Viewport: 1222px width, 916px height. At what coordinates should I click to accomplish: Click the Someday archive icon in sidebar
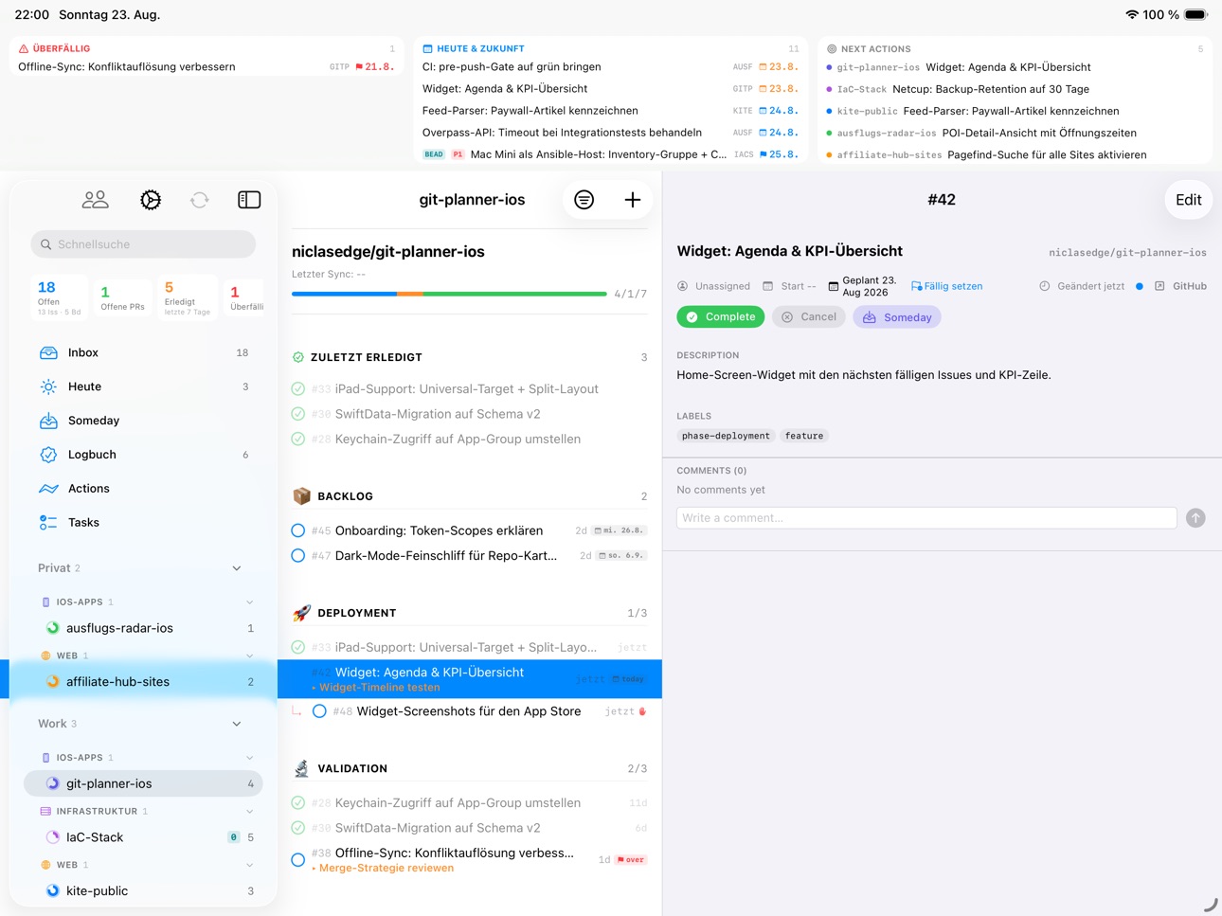point(48,421)
